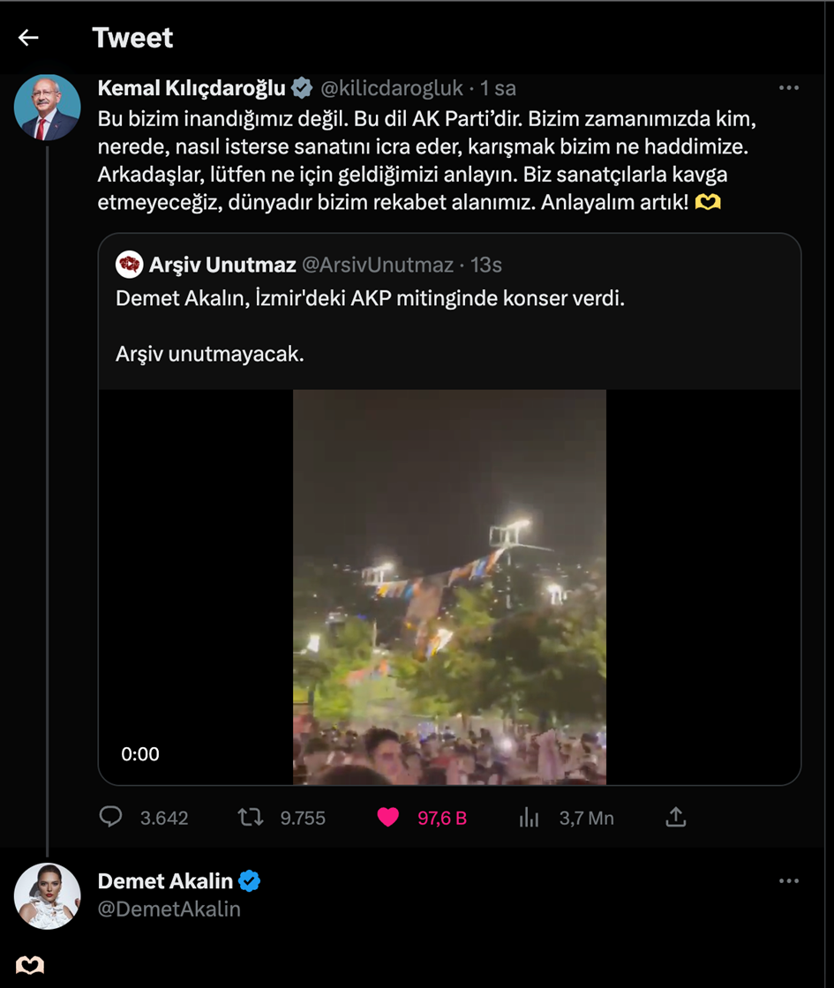Go back using the arrow icon
Image resolution: width=834 pixels, height=988 pixels.
point(28,37)
